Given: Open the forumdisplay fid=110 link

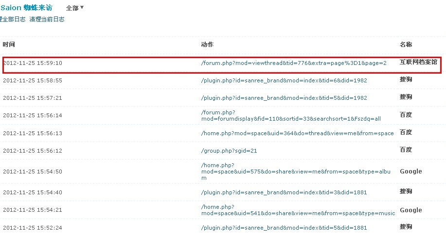Looking at the screenshot, I should point(291,115).
